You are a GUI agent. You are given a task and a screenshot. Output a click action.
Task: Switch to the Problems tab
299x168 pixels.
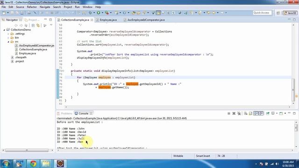(64, 113)
